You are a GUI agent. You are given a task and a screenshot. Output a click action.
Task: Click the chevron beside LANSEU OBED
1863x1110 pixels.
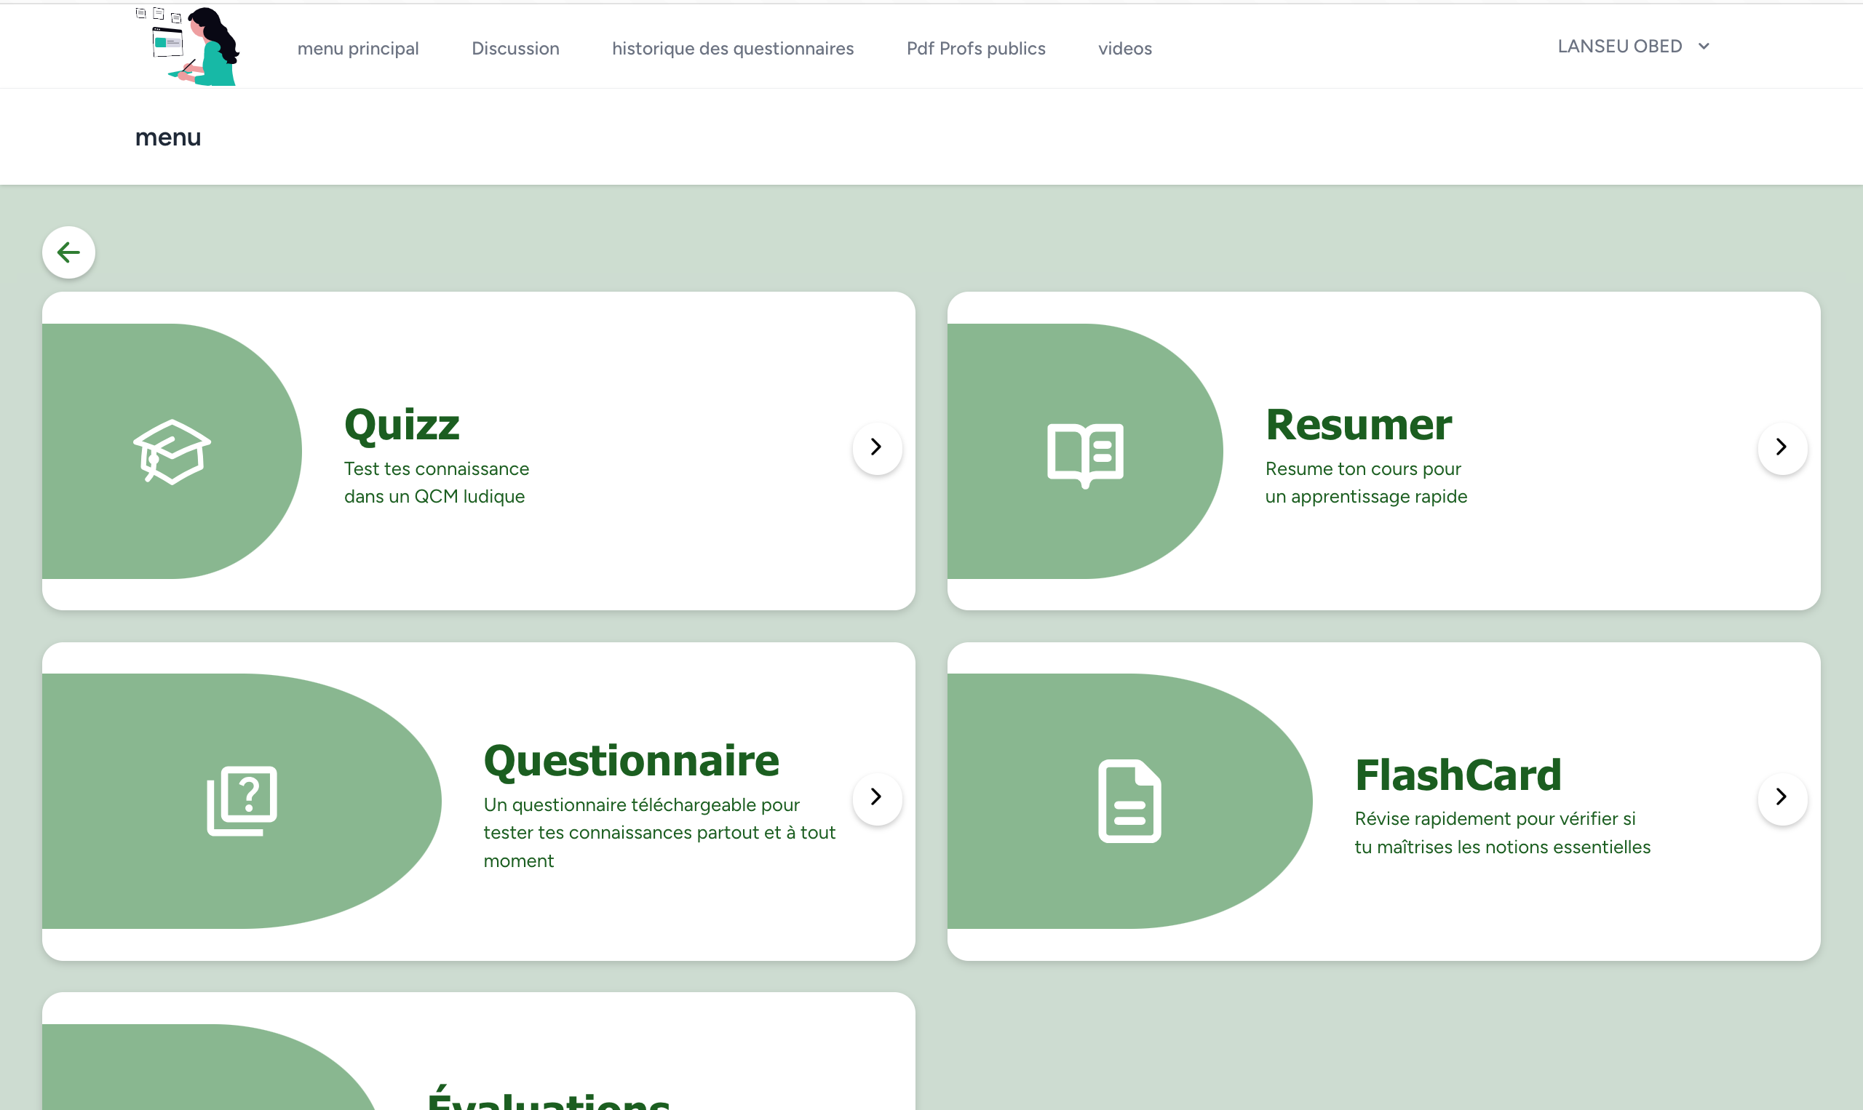(1704, 47)
